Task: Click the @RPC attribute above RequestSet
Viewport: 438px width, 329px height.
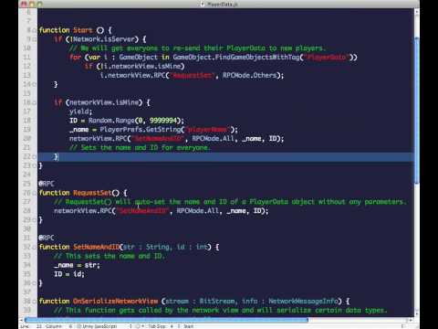Action: pos(47,184)
